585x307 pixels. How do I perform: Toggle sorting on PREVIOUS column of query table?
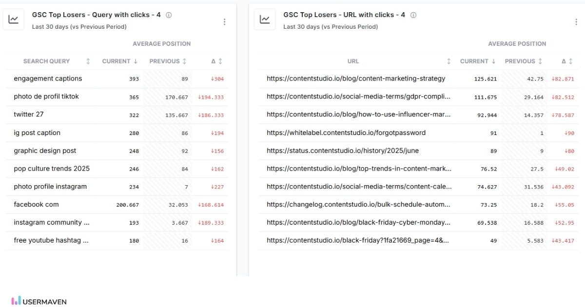tap(184, 61)
